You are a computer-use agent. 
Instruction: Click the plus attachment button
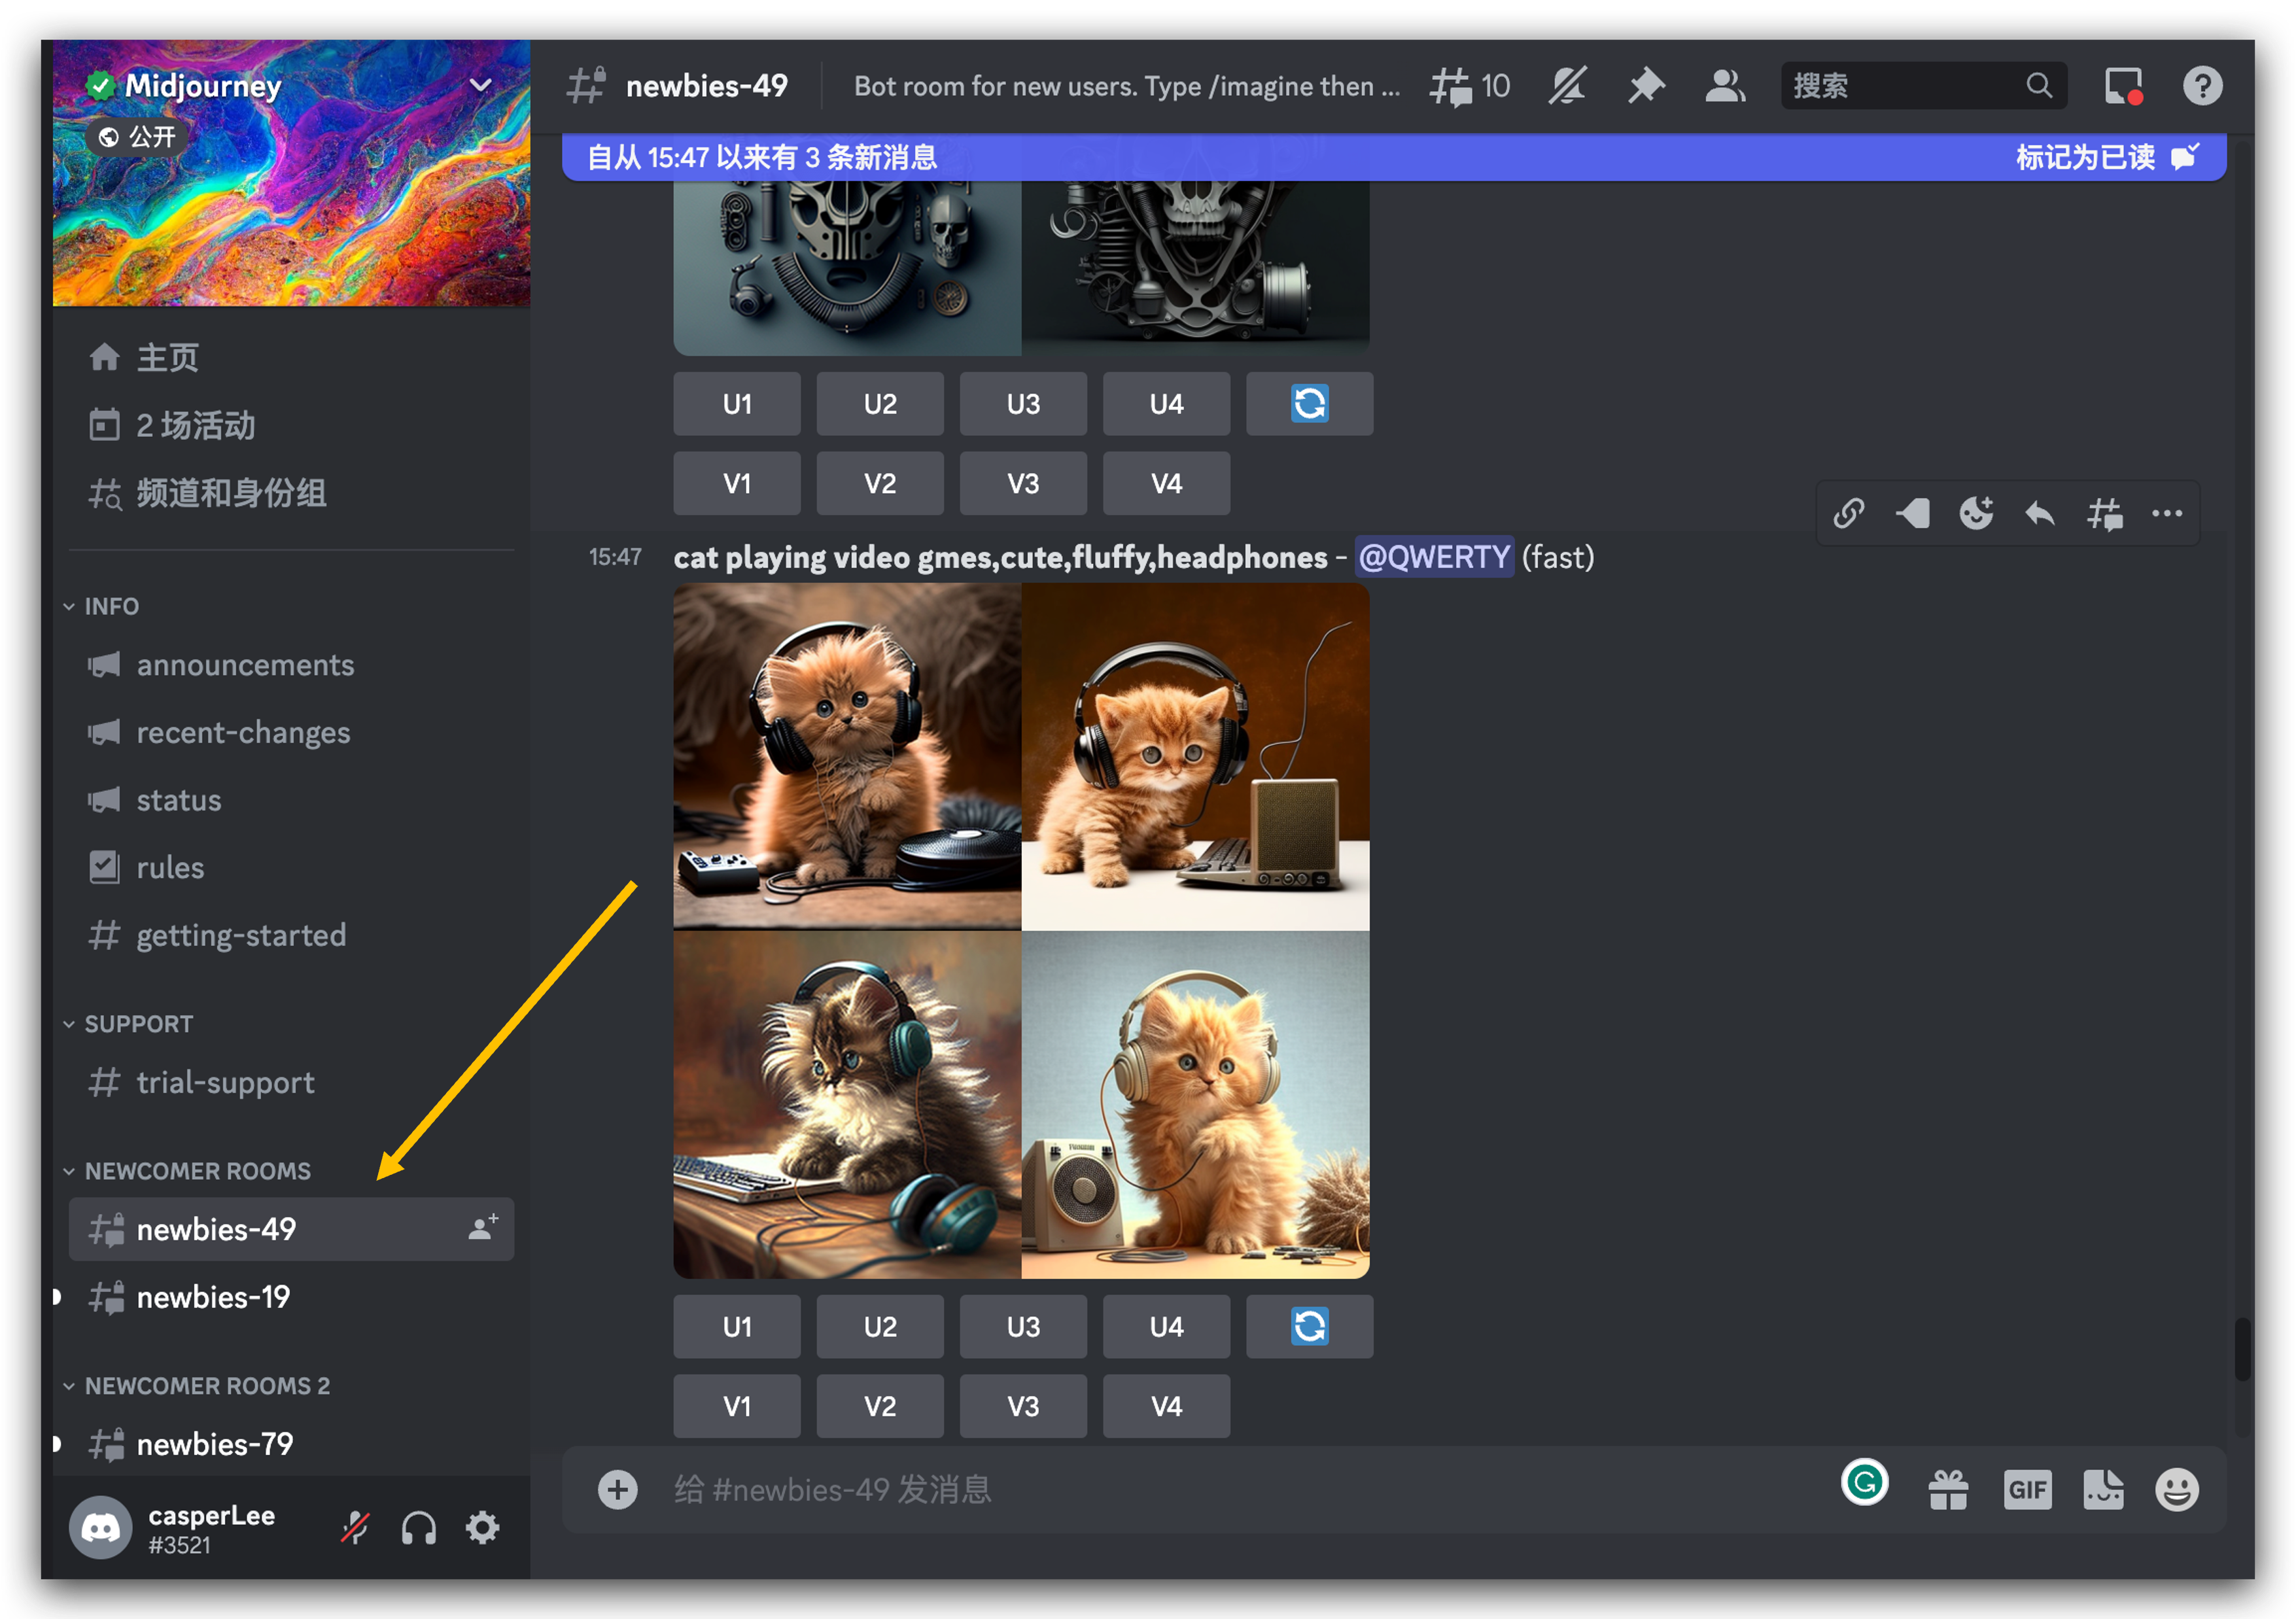(618, 1489)
